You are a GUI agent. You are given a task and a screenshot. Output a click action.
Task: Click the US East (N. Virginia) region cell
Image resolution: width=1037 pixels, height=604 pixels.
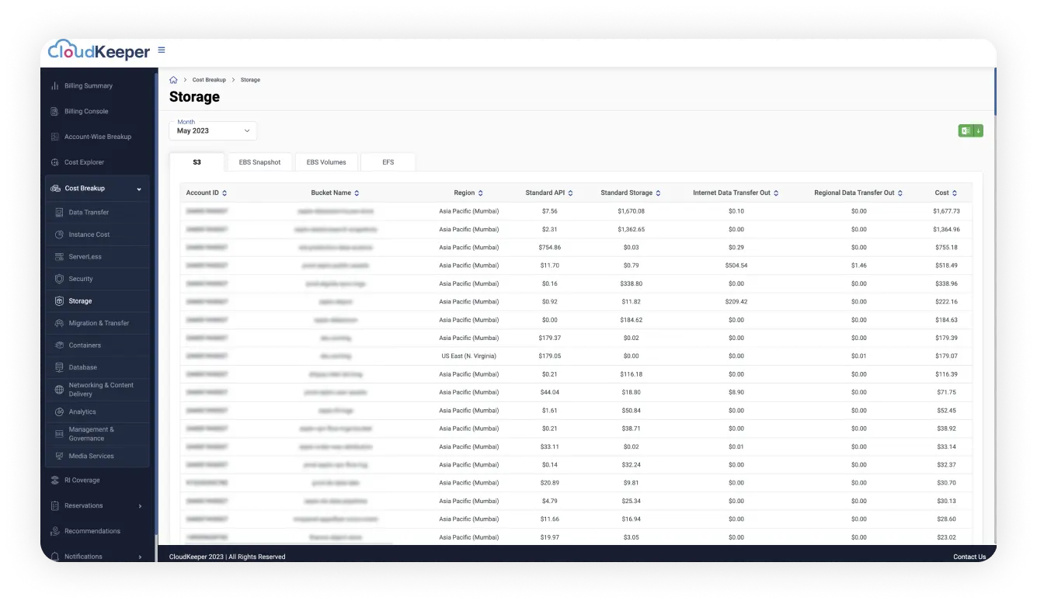(x=468, y=356)
